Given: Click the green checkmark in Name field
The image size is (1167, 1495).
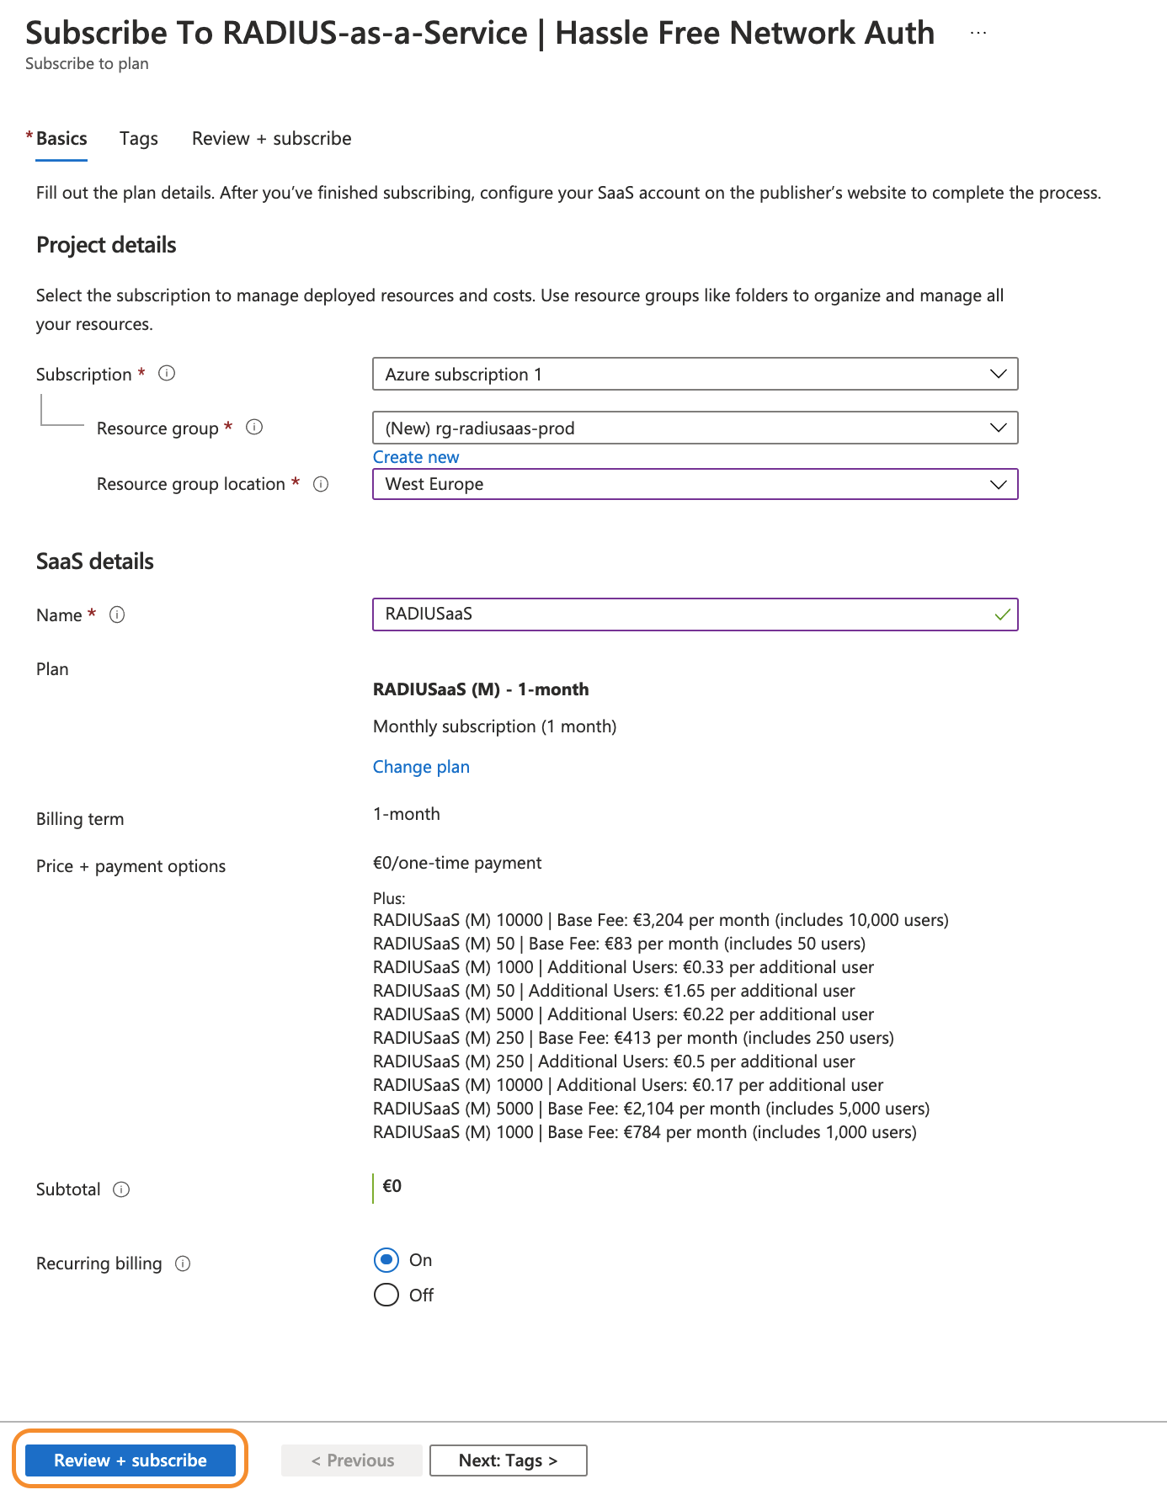Looking at the screenshot, I should click(1002, 614).
